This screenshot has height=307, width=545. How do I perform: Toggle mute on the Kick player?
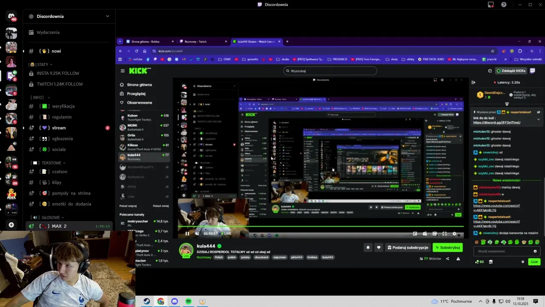197,234
